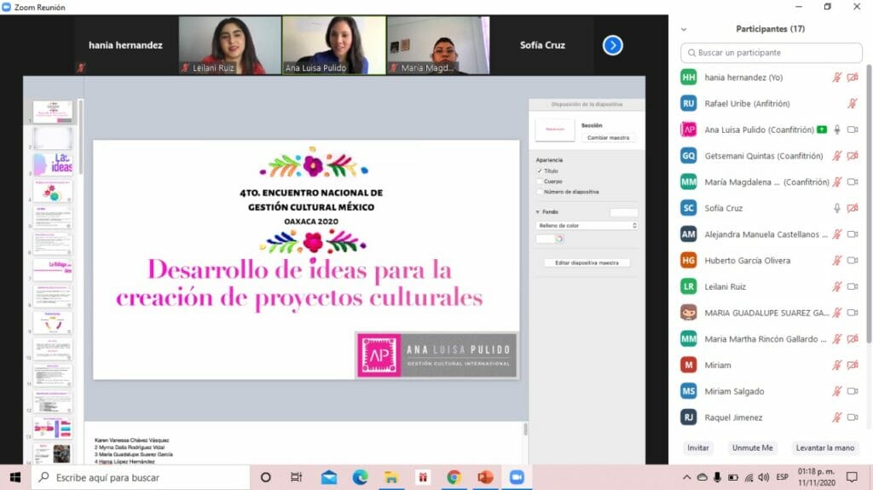The image size is (873, 490).
Task: Open the Zoom icon in the taskbar
Action: [x=516, y=477]
